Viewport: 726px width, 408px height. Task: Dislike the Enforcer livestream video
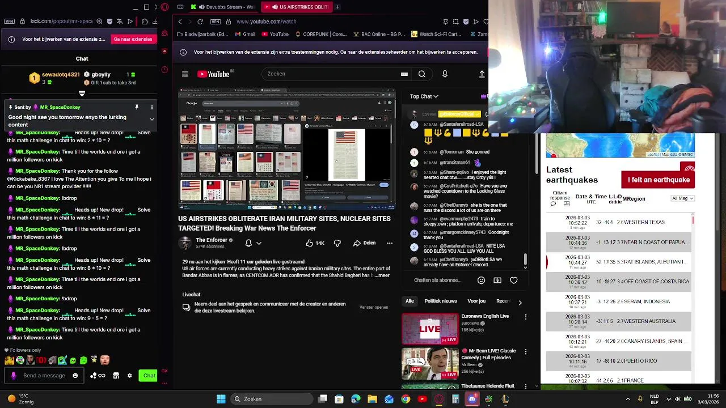pos(337,243)
